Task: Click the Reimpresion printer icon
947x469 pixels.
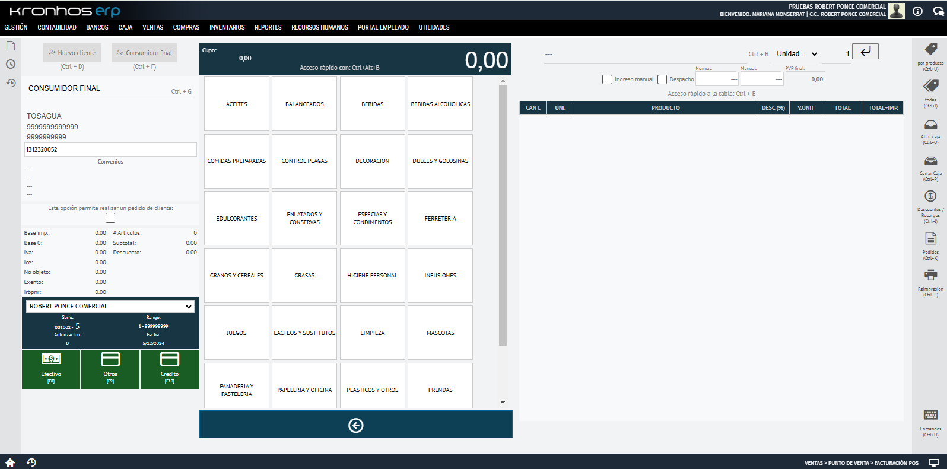Action: (930, 275)
